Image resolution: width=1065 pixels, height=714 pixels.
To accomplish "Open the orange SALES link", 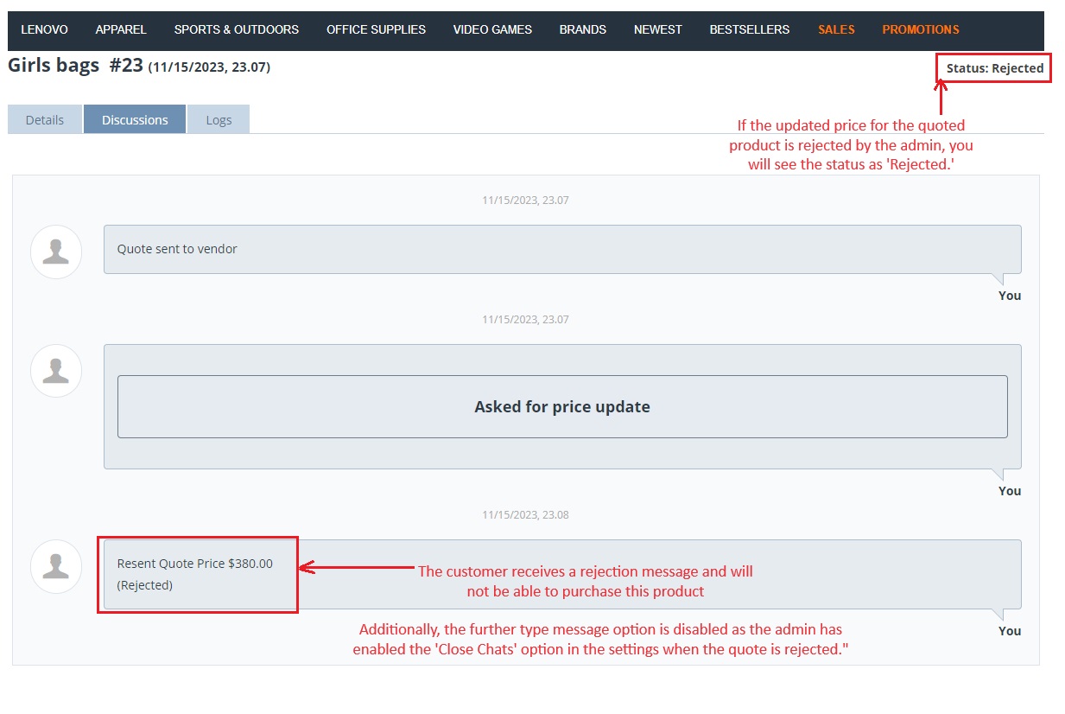I will click(836, 29).
